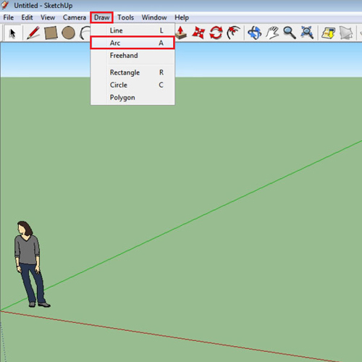Image resolution: width=362 pixels, height=362 pixels.
Task: Open the Tools menu
Action: coord(125,17)
